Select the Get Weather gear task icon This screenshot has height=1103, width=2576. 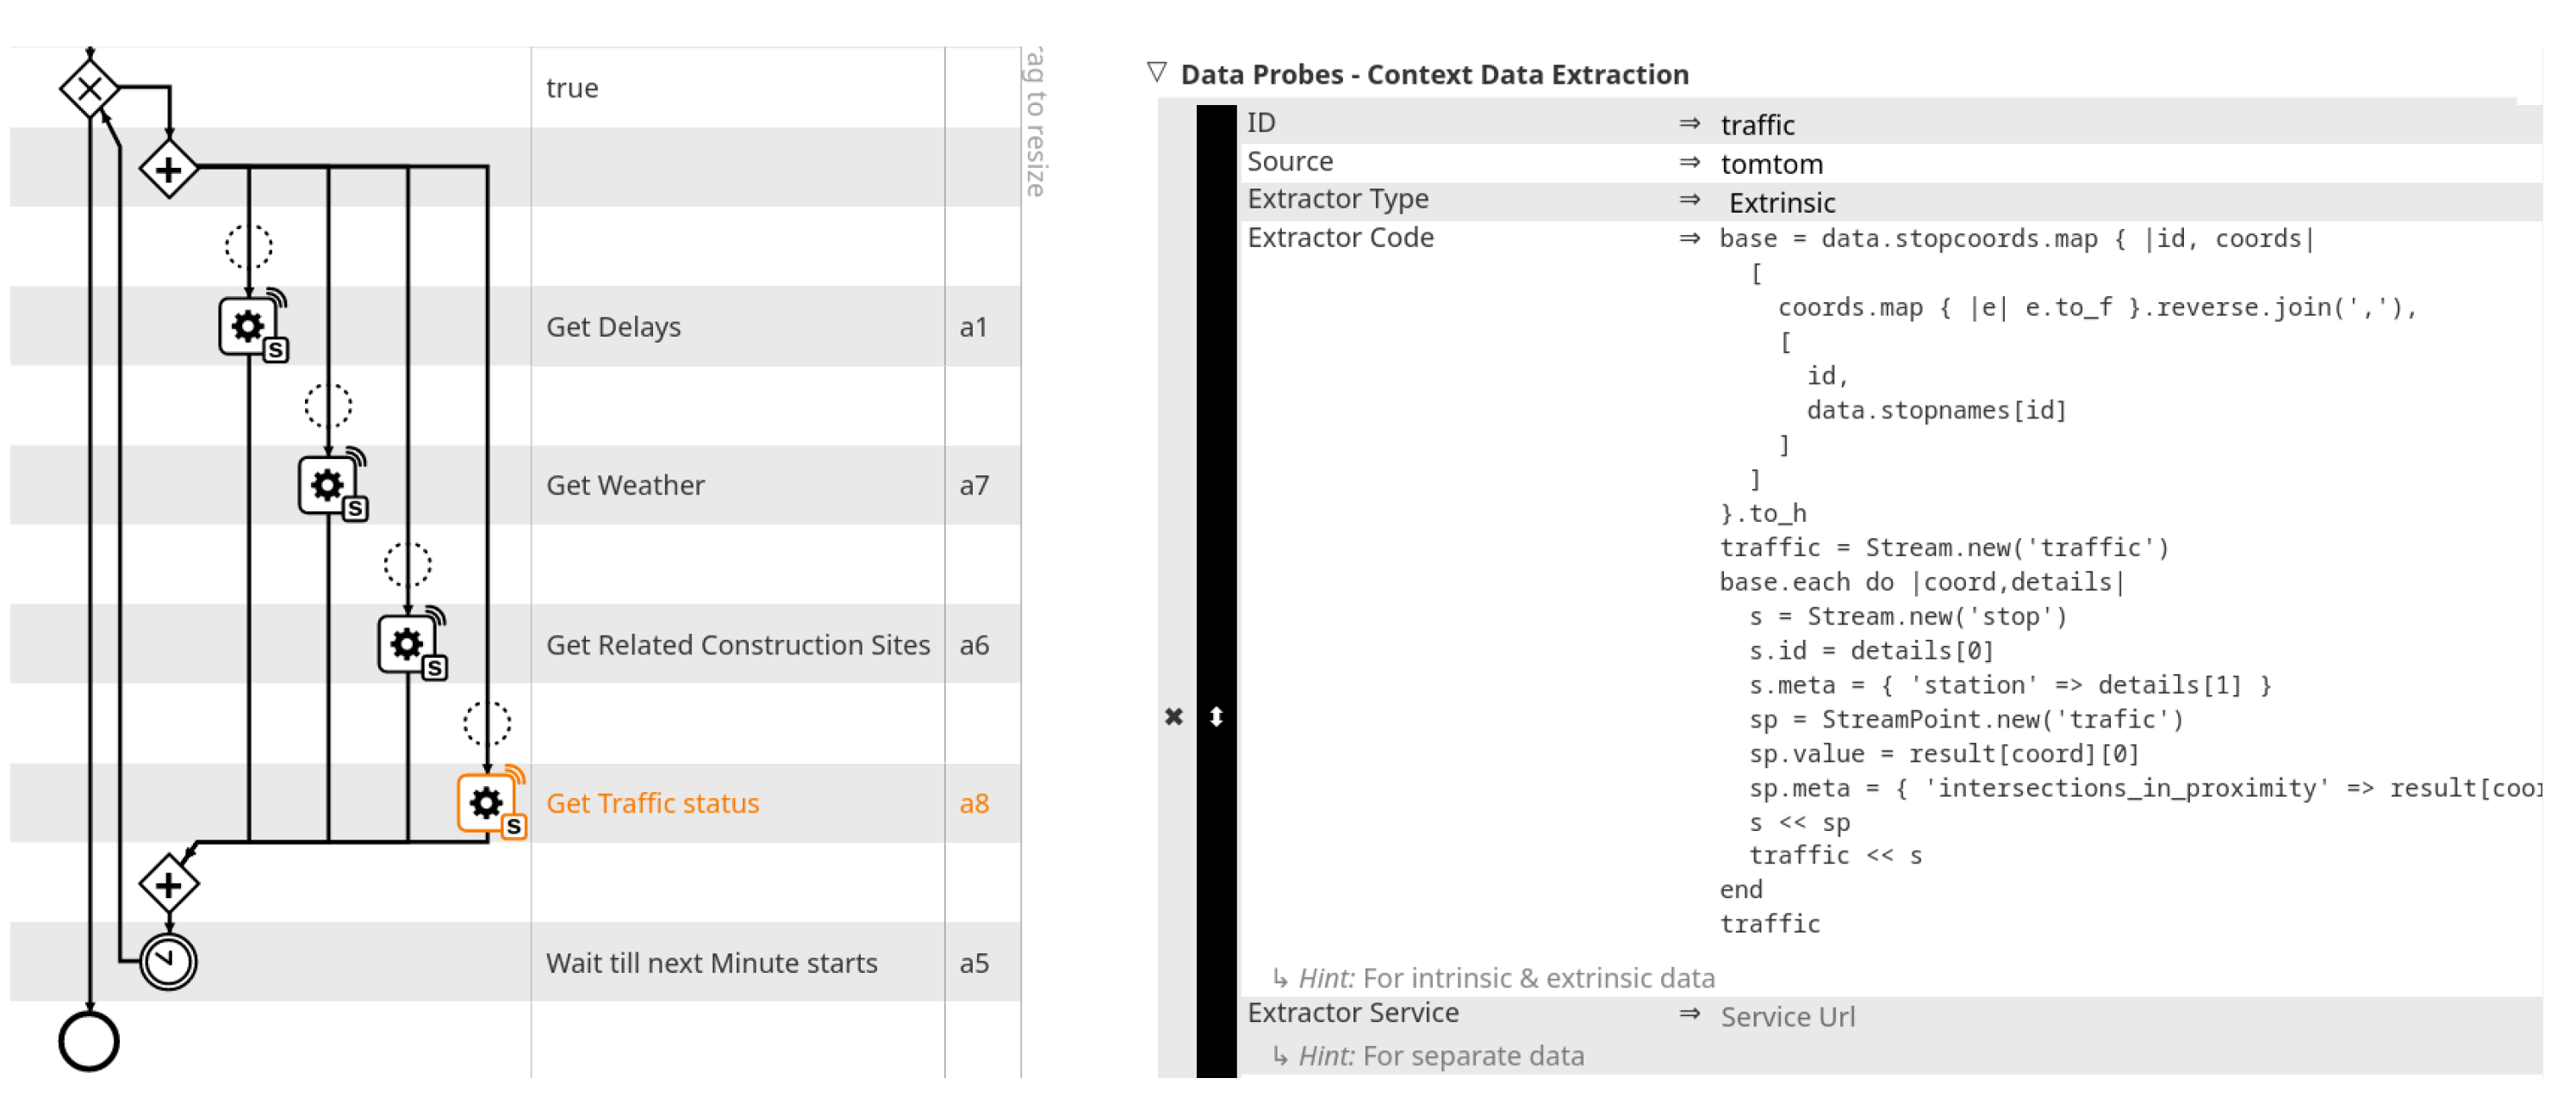pos(327,485)
